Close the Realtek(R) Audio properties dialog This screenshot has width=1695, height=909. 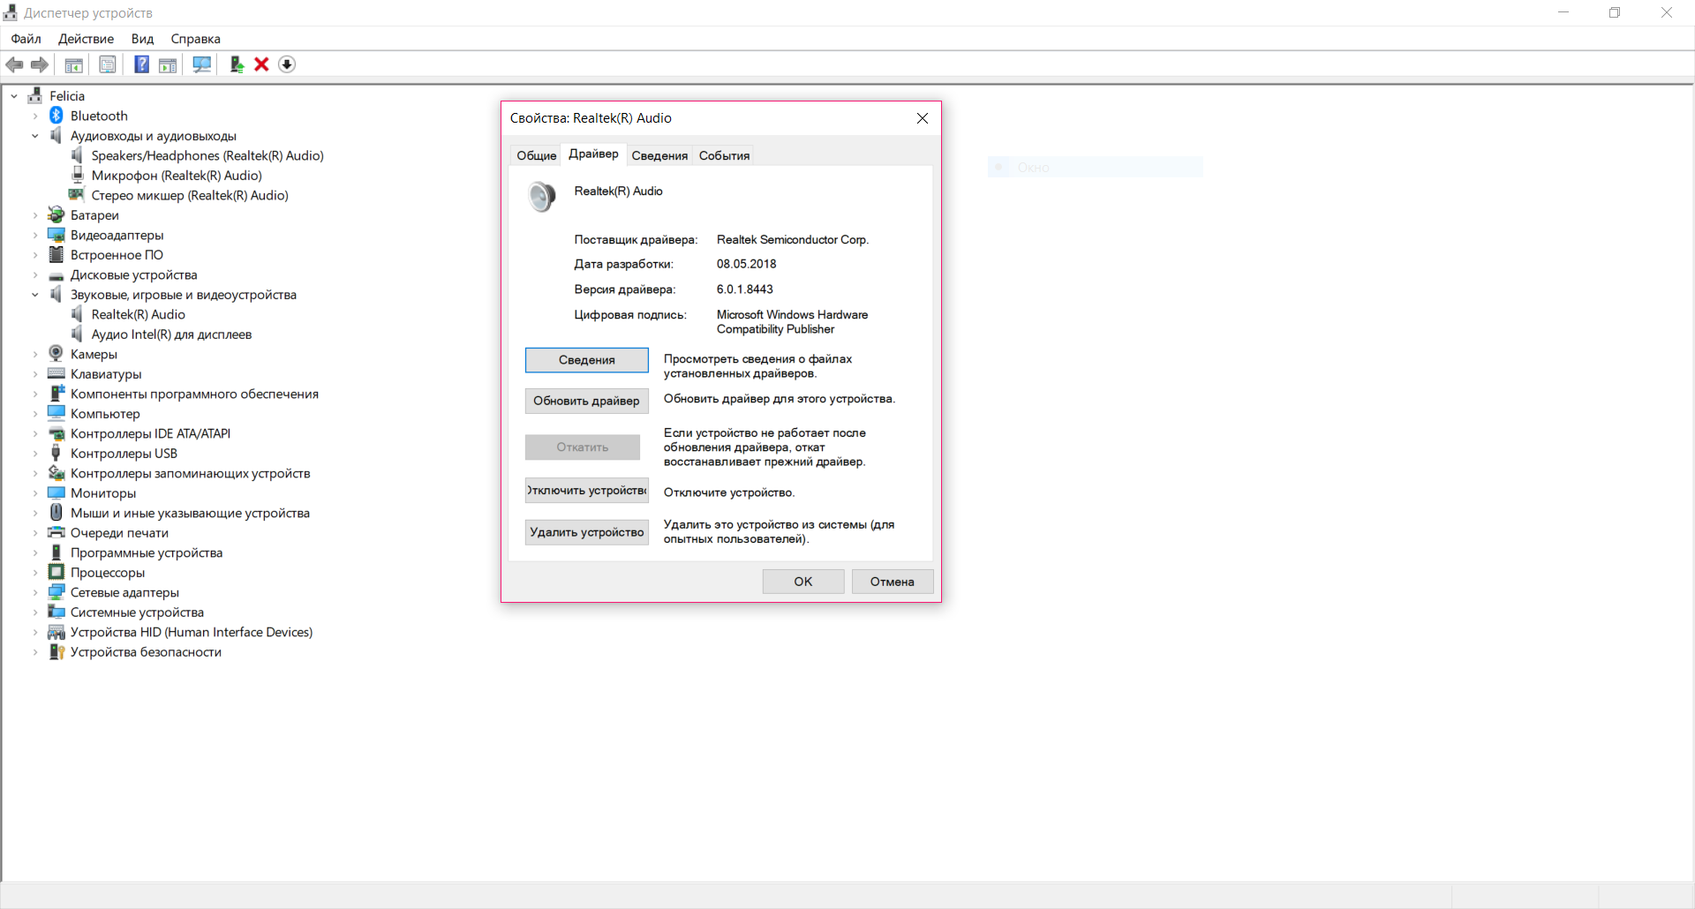[923, 118]
